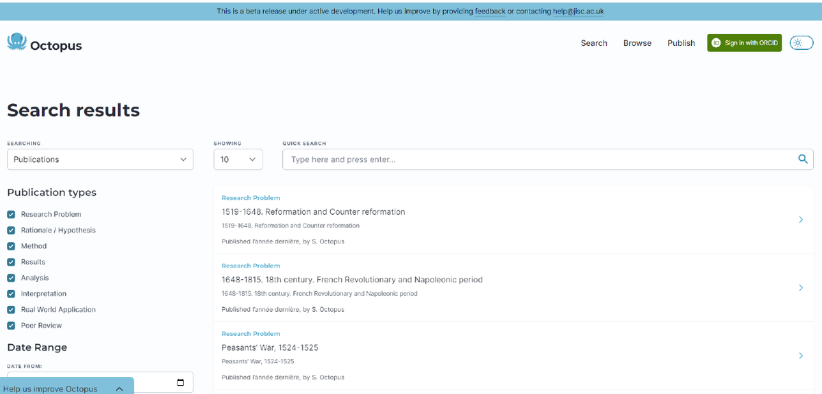Click the chevron arrow for Reformation result
Screen dimensions: 822x394
coord(801,220)
